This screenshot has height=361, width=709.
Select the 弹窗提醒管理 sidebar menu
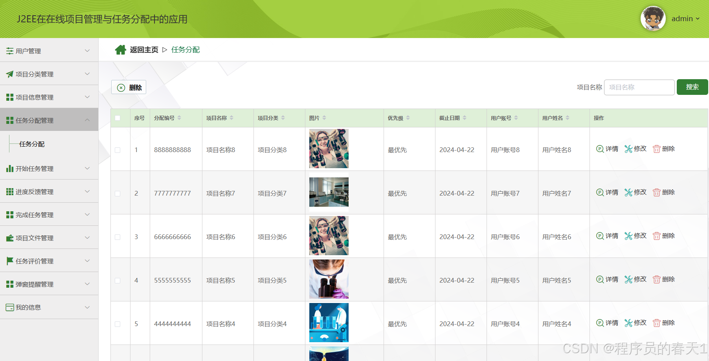tap(49, 284)
